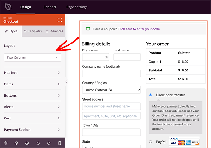Open the Page Settings tab
The height and width of the screenshot is (148, 211).
[77, 7]
